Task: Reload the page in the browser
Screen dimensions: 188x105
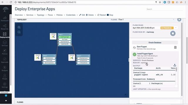Action: click(x=11, y=2)
